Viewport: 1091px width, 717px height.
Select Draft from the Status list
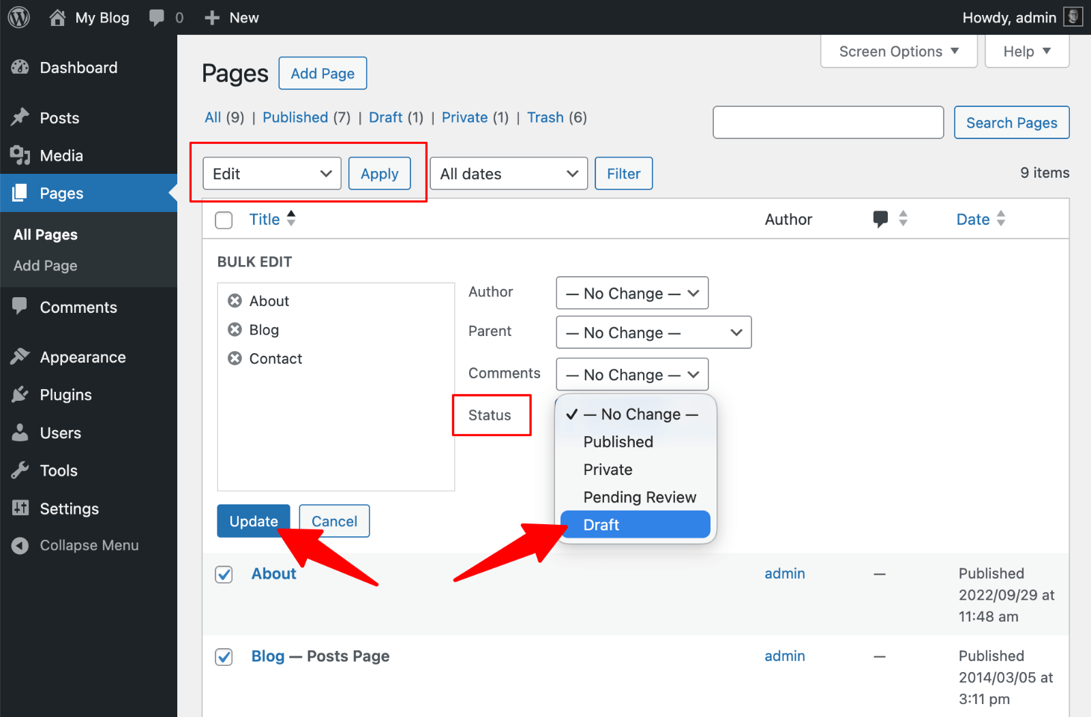633,524
